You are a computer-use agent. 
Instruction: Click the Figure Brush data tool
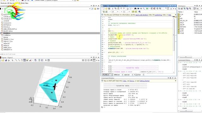30,60
